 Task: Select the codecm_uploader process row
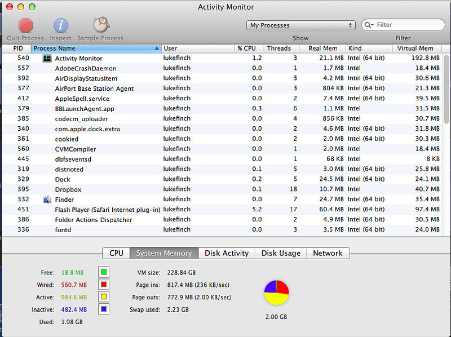coord(222,118)
